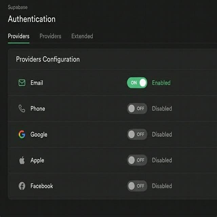Click the green Enabled status text
217x217 pixels.
pyautogui.click(x=161, y=83)
